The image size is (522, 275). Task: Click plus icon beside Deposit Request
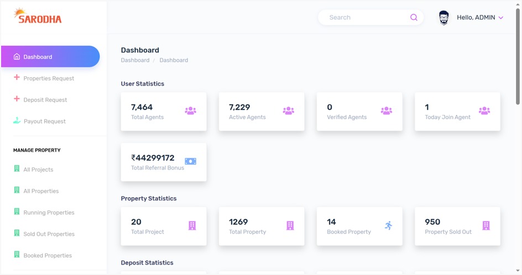coord(17,99)
